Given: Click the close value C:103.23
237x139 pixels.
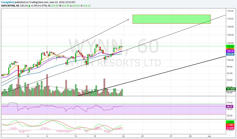Looking at the screenshot, I should pos(85,6).
